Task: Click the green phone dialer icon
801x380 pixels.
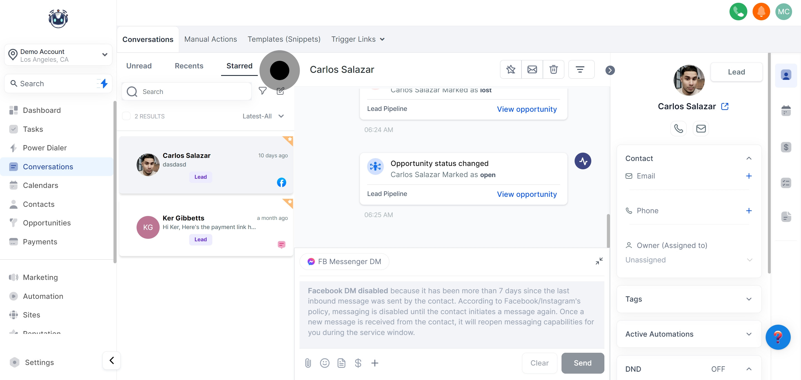Action: point(738,11)
